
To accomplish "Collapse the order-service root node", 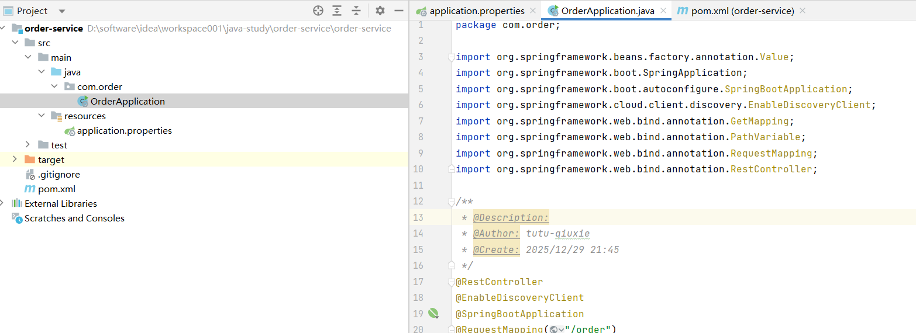I will pyautogui.click(x=2, y=28).
